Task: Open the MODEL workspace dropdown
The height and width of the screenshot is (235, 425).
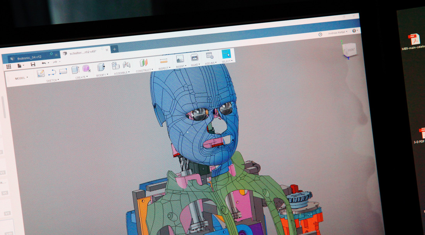Action: (x=21, y=78)
